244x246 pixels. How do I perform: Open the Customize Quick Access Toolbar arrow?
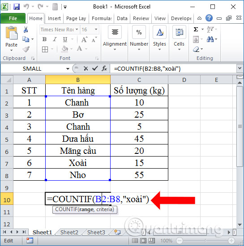(65, 7)
